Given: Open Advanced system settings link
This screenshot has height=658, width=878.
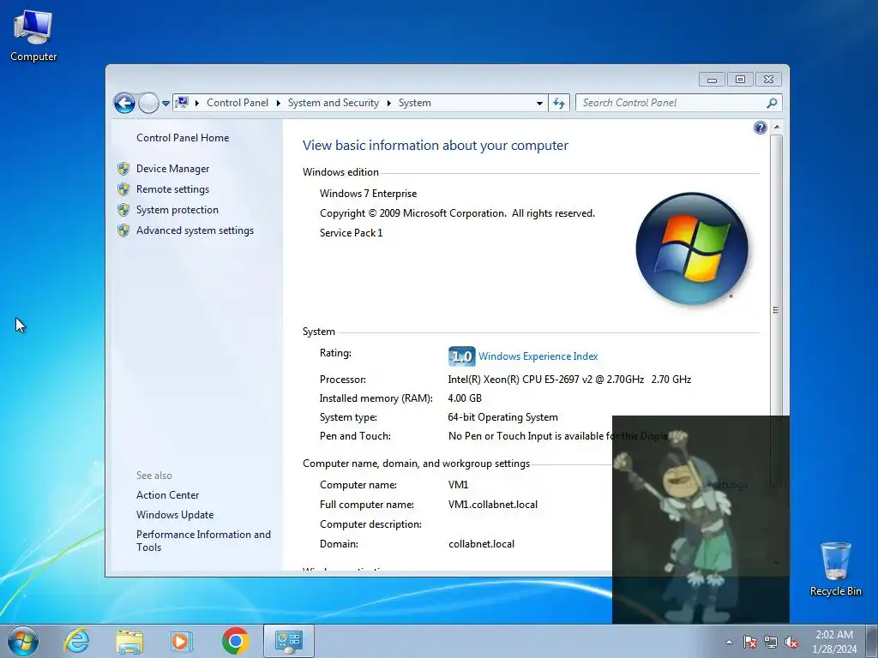Looking at the screenshot, I should (195, 230).
